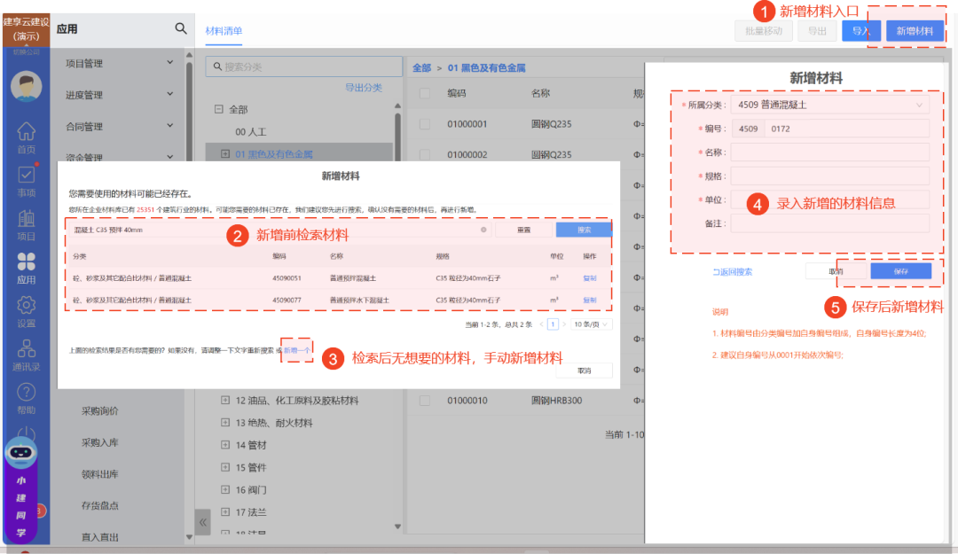The height and width of the screenshot is (554, 958).
Task: Click the blue 保存 button
Action: (x=901, y=271)
